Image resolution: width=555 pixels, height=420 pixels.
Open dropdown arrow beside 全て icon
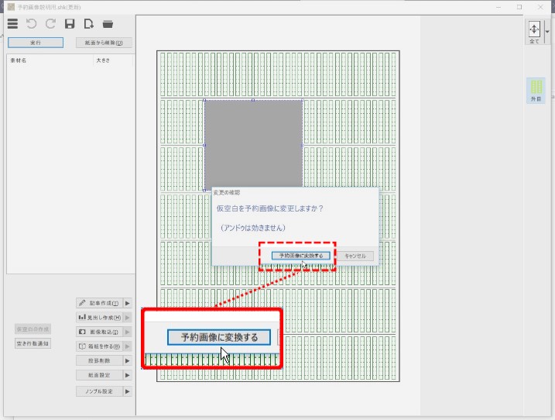tap(548, 32)
